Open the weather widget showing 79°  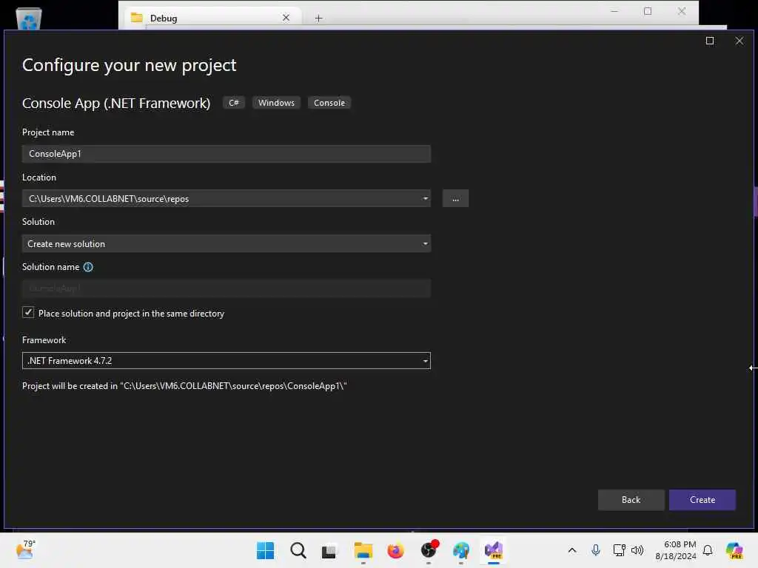pos(26,550)
